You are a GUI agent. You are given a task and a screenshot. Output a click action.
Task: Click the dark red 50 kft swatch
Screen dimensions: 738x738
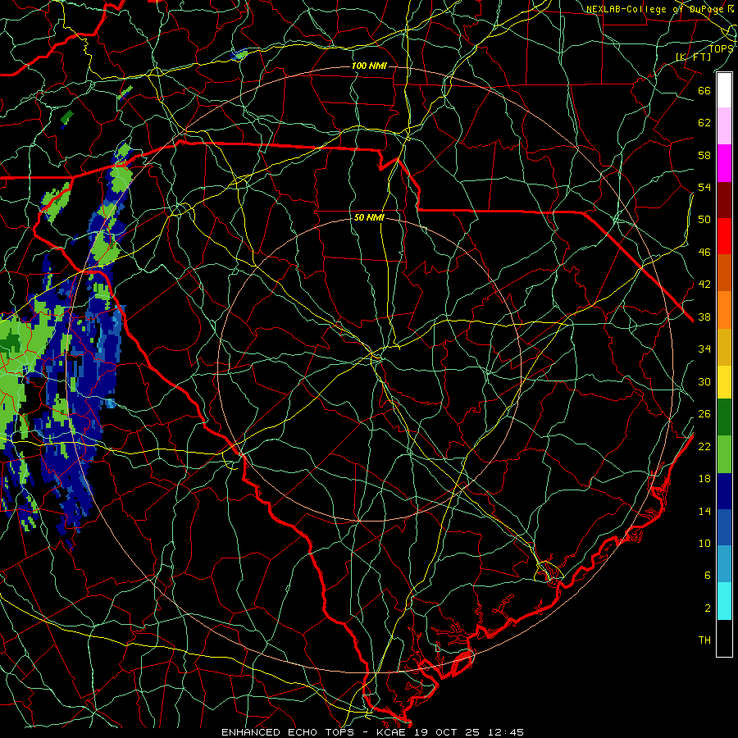click(724, 199)
